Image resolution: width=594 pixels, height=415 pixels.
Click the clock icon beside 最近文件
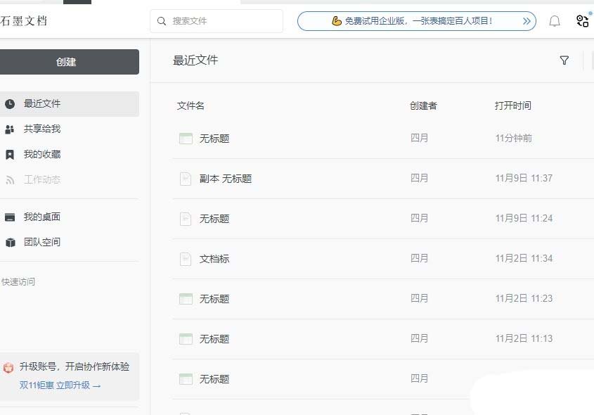(x=11, y=104)
